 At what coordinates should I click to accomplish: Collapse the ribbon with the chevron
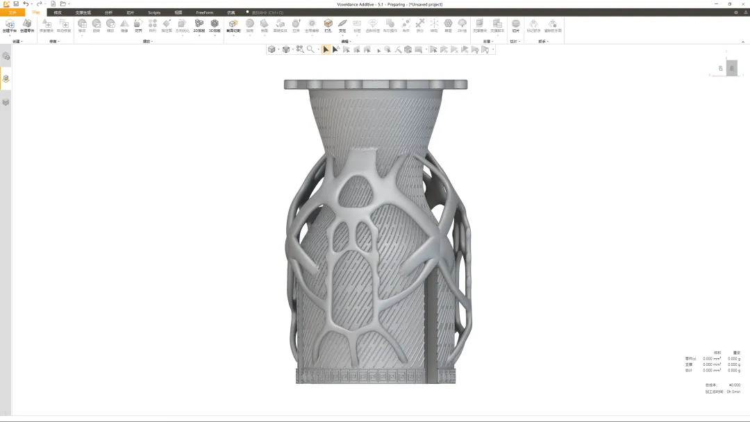(x=743, y=42)
